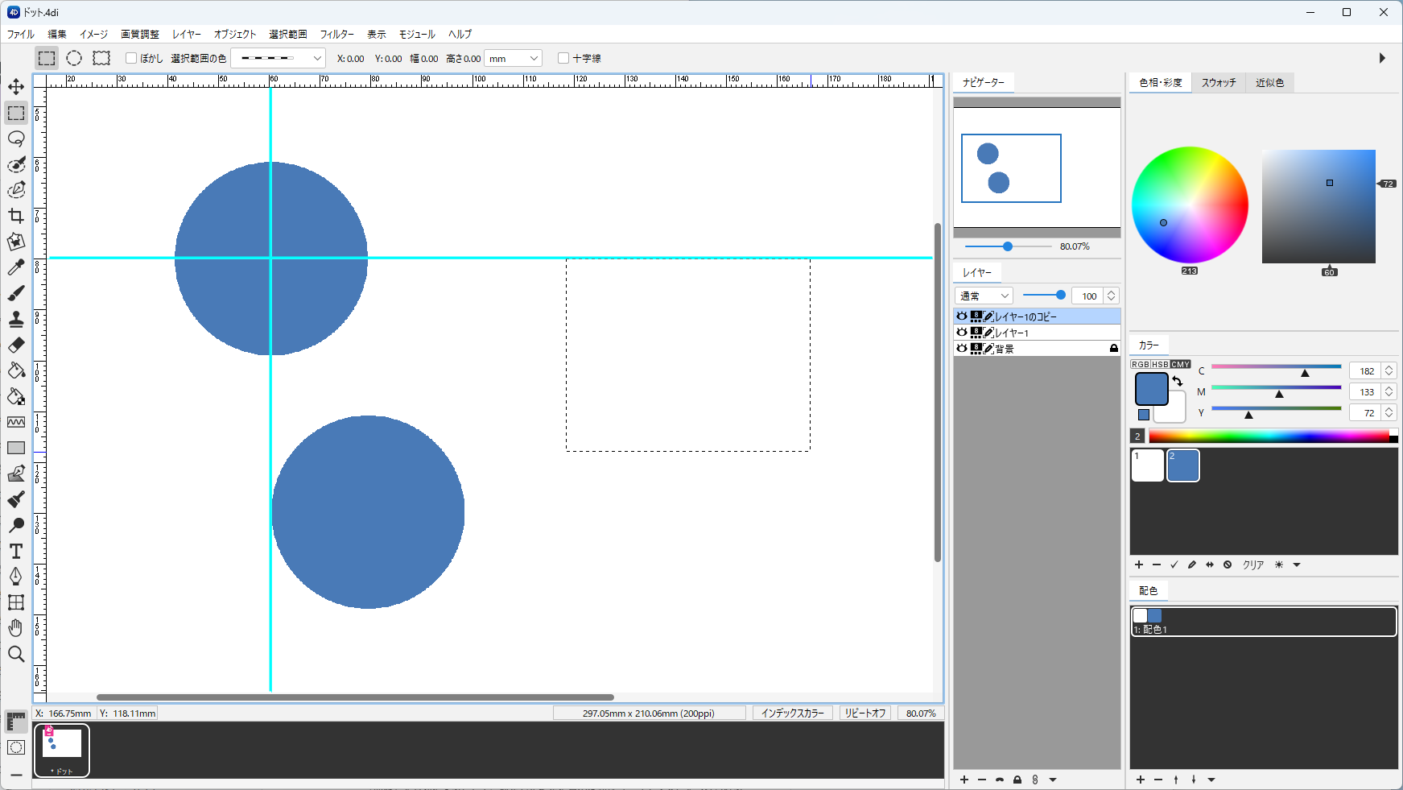Switch to the スウォッチ tab

1218,83
